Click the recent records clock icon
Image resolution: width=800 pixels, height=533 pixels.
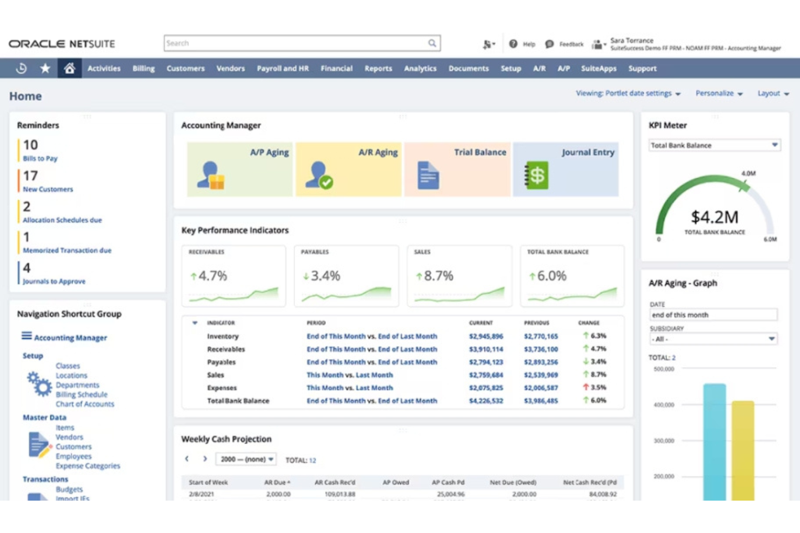21,68
